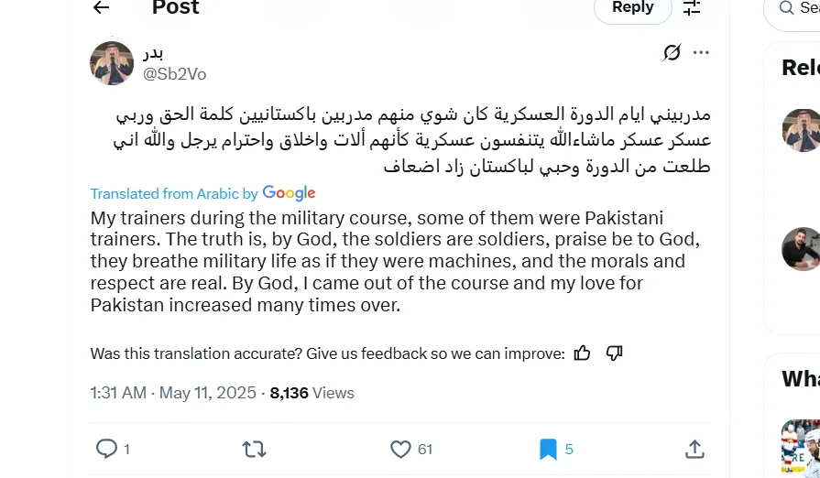Rate the translation with thumbs down

pos(615,353)
